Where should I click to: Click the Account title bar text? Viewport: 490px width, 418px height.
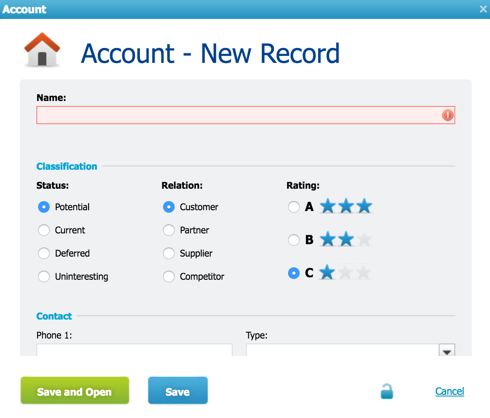24,10
